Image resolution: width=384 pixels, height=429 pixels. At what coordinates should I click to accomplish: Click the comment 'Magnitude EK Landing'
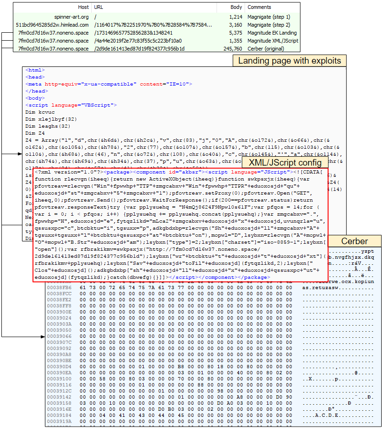(272, 33)
